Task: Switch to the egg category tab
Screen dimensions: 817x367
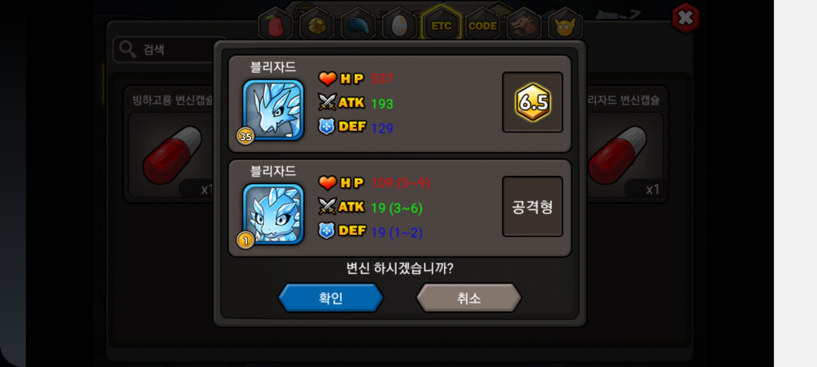Action: 399,24
